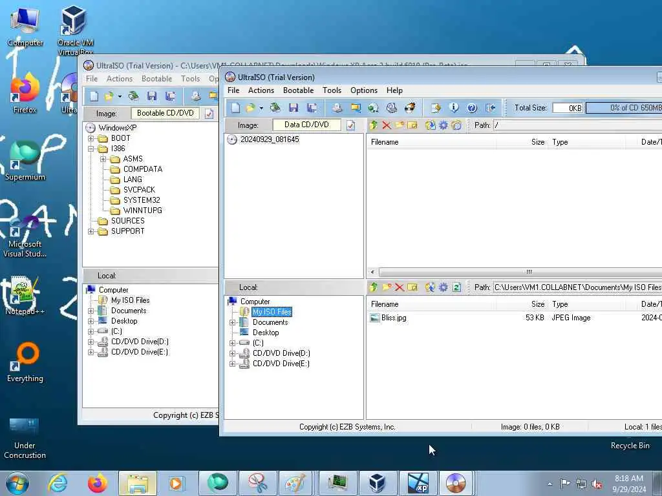
Task: Click Rename icon in Image pane toolbar
Action: (412, 125)
